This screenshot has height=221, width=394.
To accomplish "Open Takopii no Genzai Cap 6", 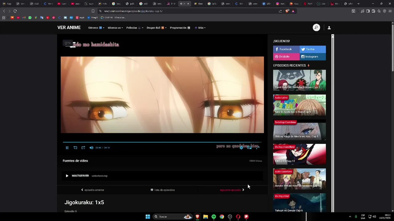I will [300, 203].
